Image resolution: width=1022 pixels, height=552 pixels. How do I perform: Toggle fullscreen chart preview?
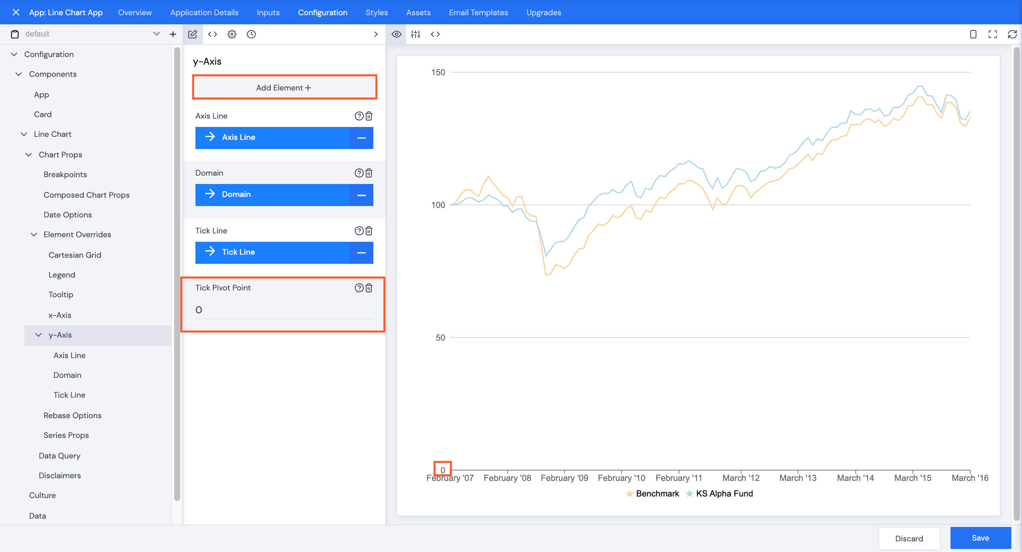point(992,34)
